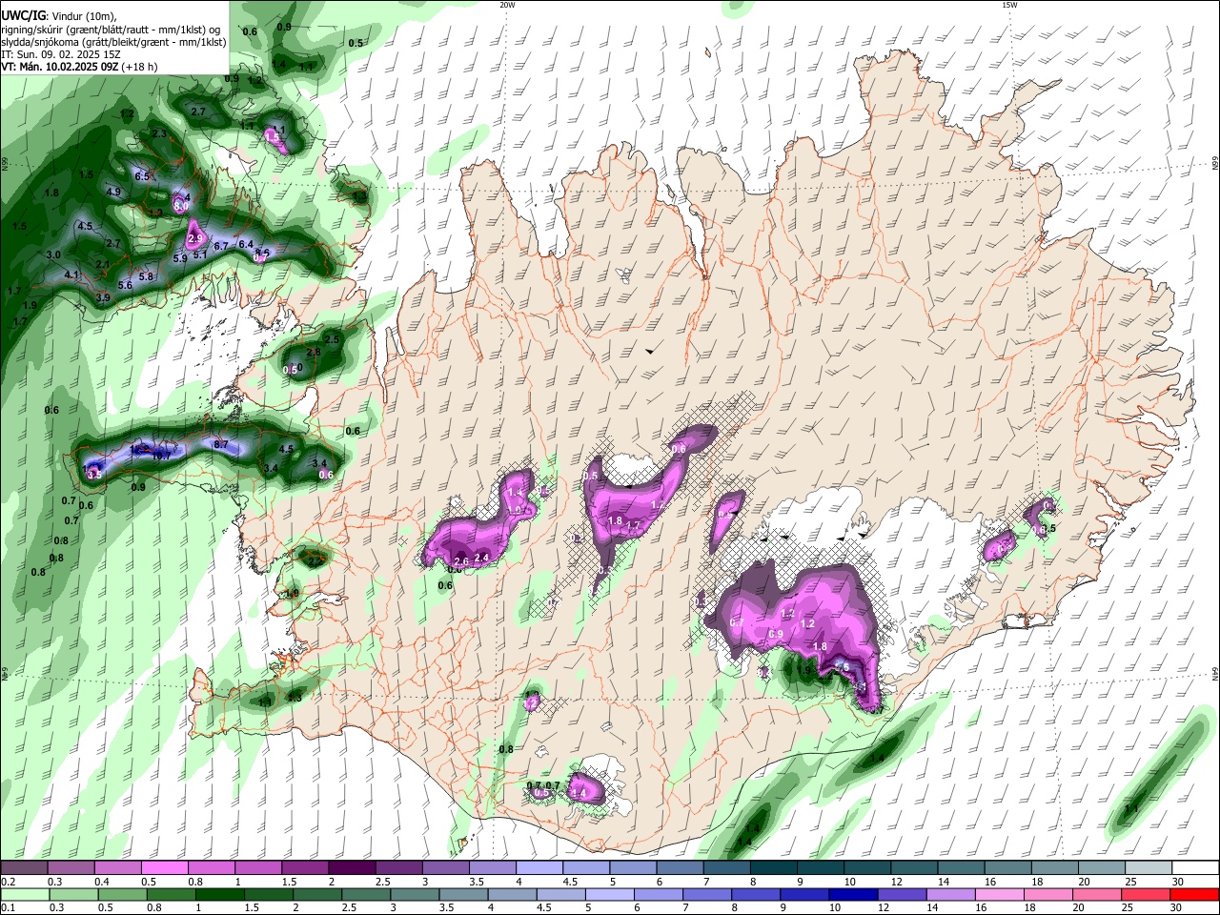Click the '15W' longitude label
The image size is (1220, 915).
[1009, 5]
